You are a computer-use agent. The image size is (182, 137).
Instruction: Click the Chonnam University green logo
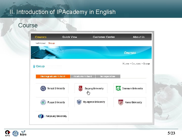click(118, 88)
